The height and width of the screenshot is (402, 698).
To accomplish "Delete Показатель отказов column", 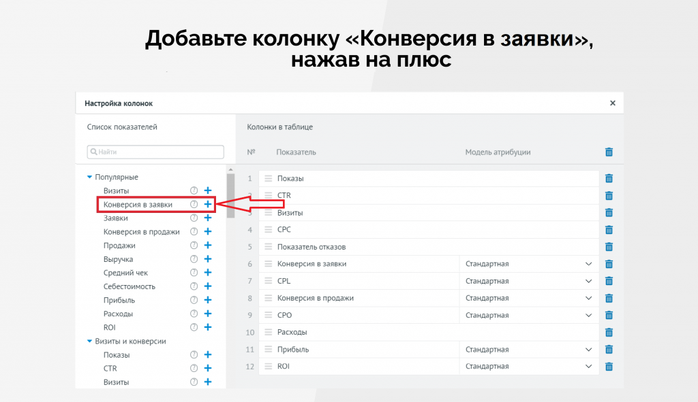I will click(x=609, y=247).
